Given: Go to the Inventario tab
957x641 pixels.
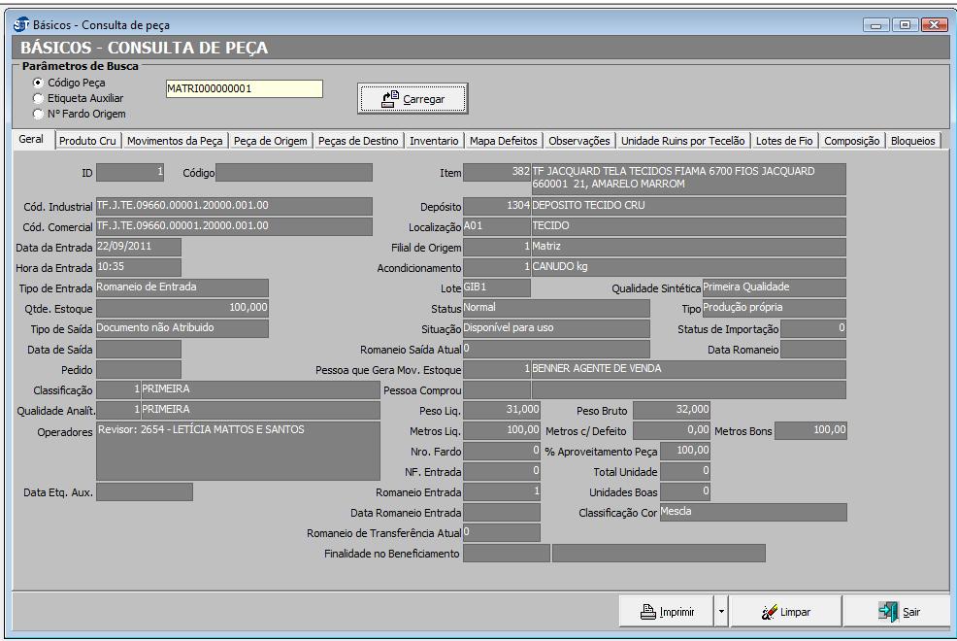Looking at the screenshot, I should 434,141.
